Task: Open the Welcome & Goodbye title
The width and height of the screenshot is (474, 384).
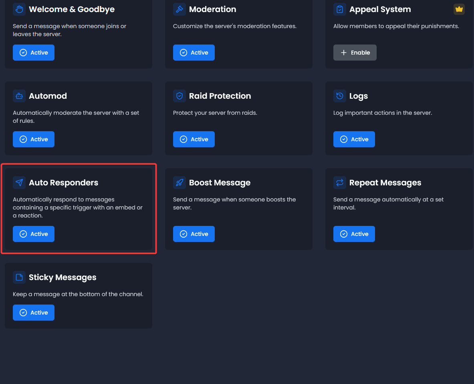Action: pos(72,9)
